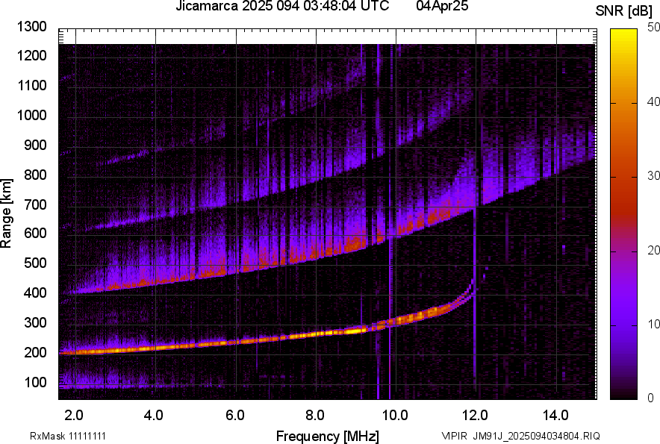Click the Frequency [MHz] axis label
The image size is (660, 444).
point(328,436)
